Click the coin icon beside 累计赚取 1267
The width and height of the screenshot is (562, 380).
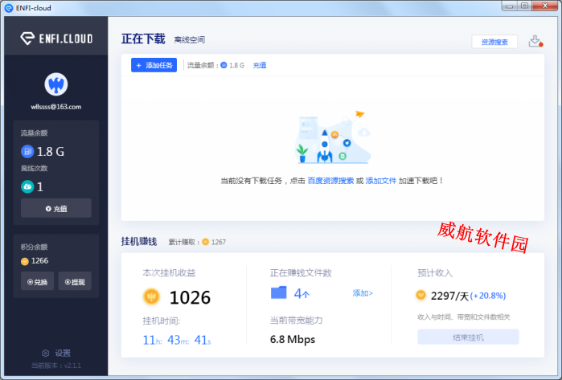coord(205,242)
